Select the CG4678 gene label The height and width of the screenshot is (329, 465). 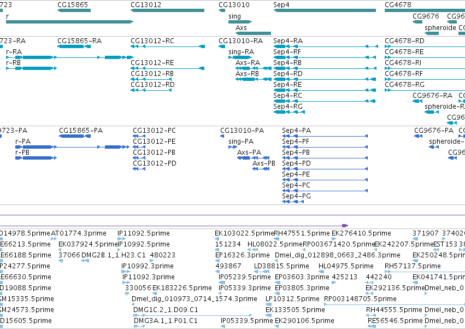[x=398, y=5]
